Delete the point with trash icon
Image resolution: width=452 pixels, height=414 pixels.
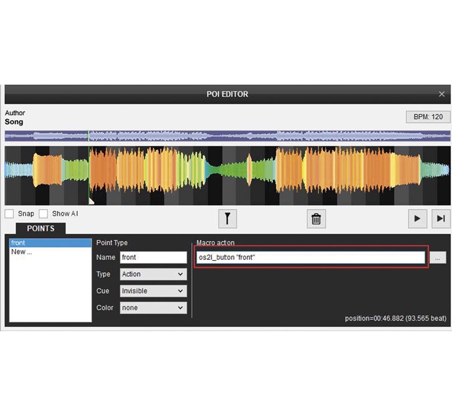[x=316, y=218]
